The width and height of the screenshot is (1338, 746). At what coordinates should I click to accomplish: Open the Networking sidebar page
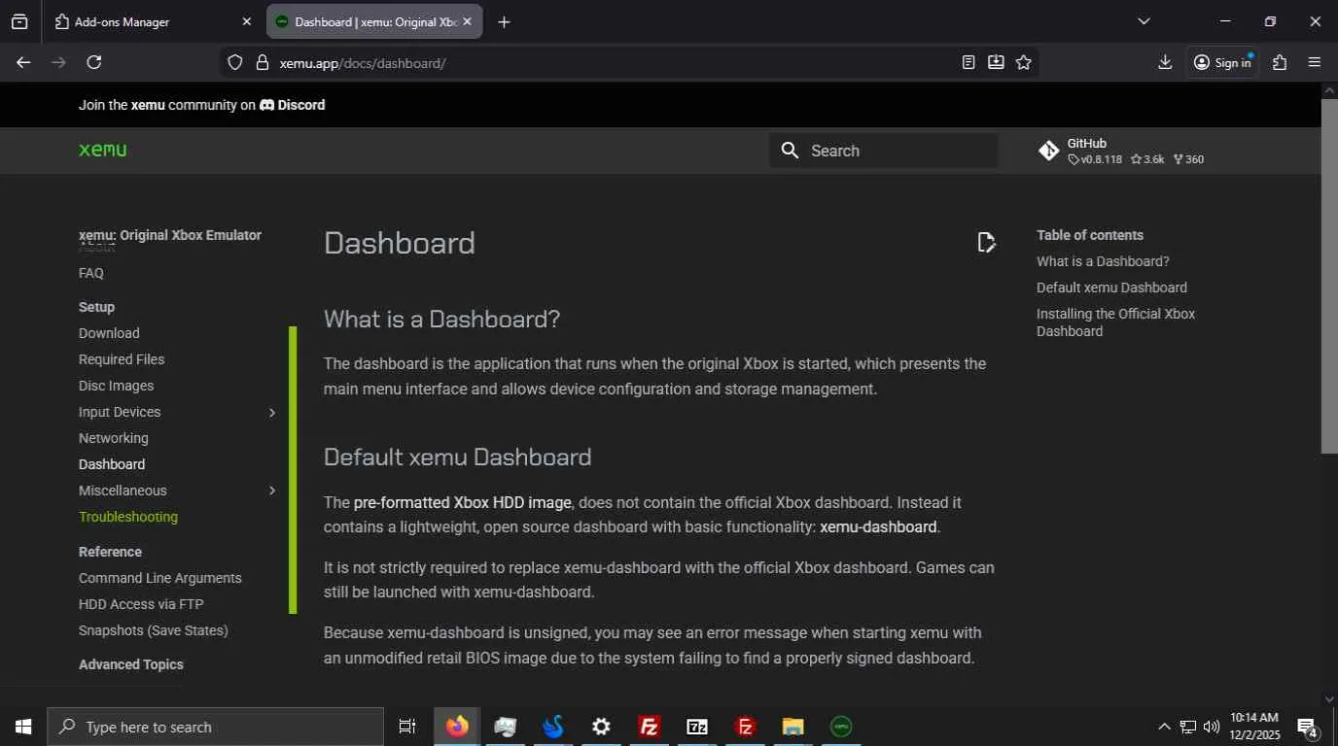(114, 438)
